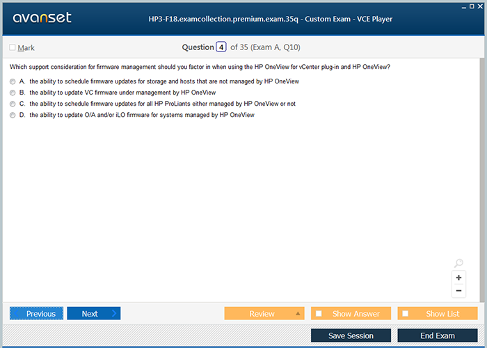Choose option B about updating VC firmware

13,93
